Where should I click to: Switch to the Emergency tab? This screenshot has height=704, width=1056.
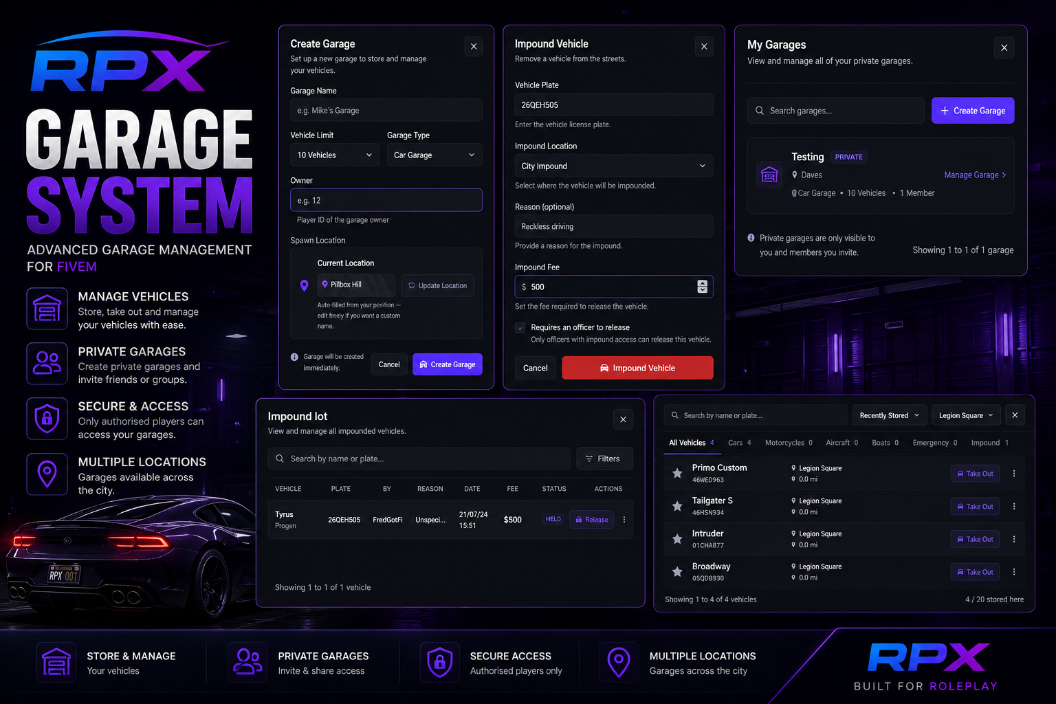(935, 443)
